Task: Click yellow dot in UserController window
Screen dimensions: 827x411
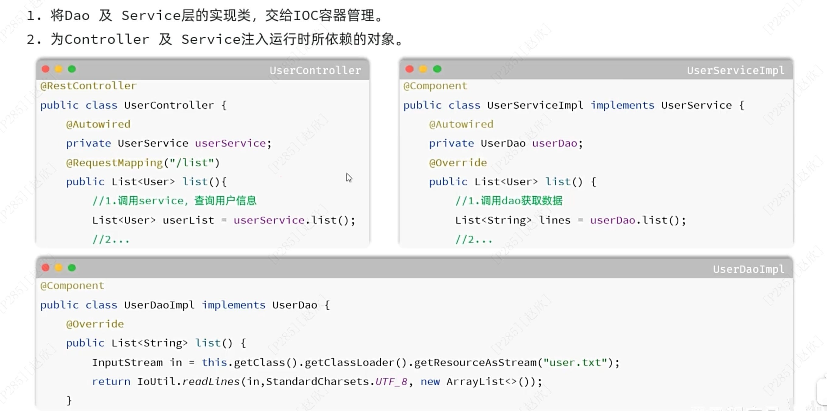Action: point(59,69)
